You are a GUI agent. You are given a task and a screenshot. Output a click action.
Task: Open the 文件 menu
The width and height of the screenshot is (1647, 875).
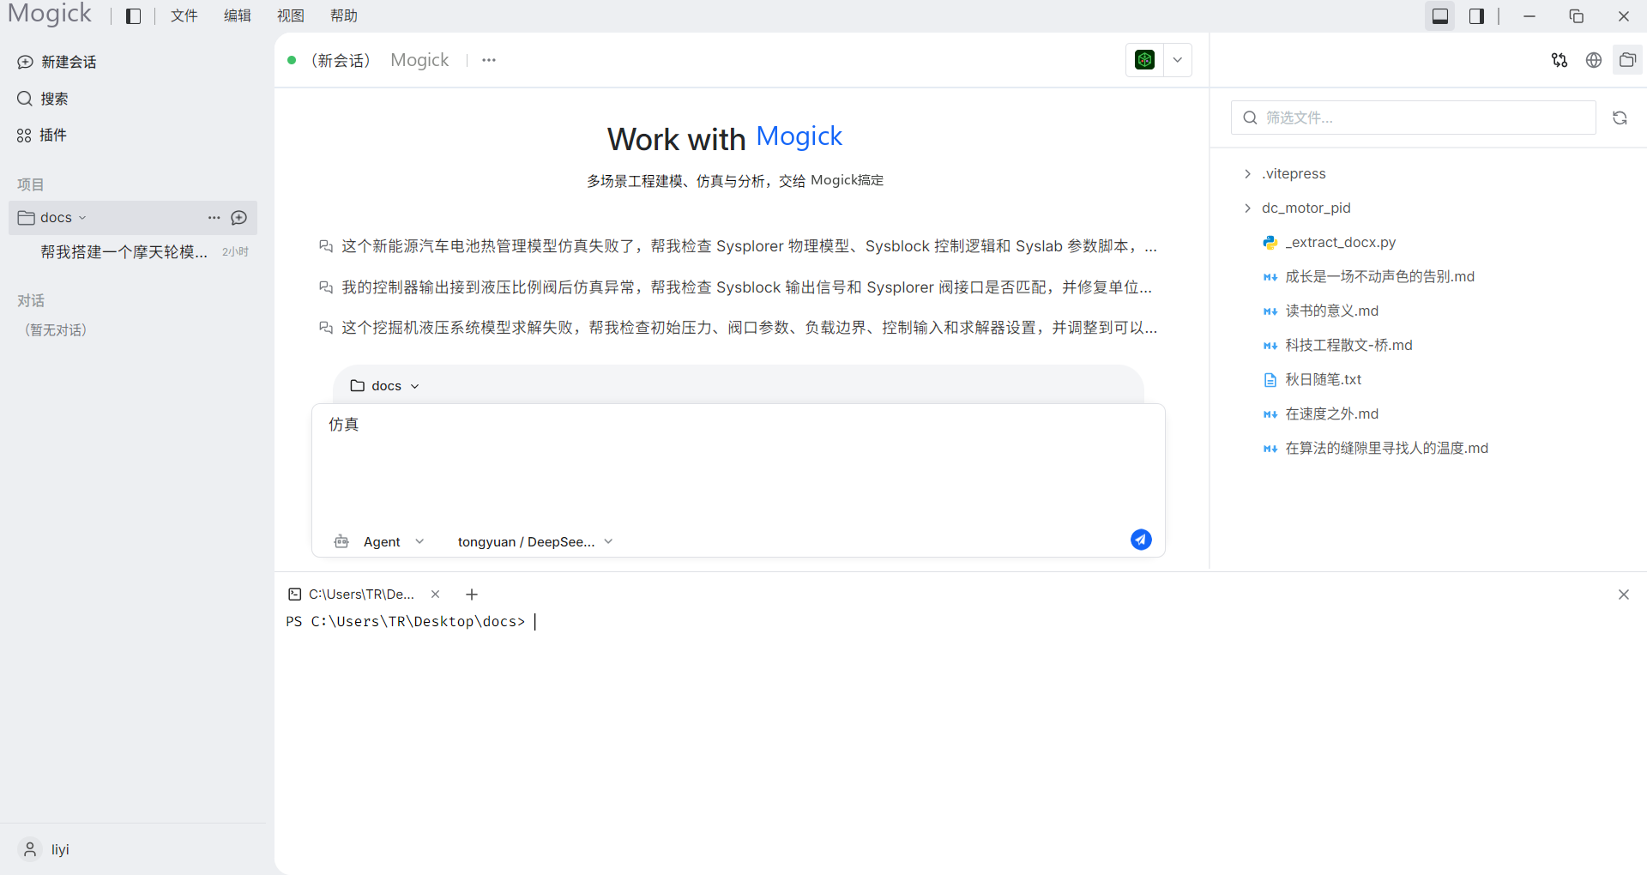[184, 16]
